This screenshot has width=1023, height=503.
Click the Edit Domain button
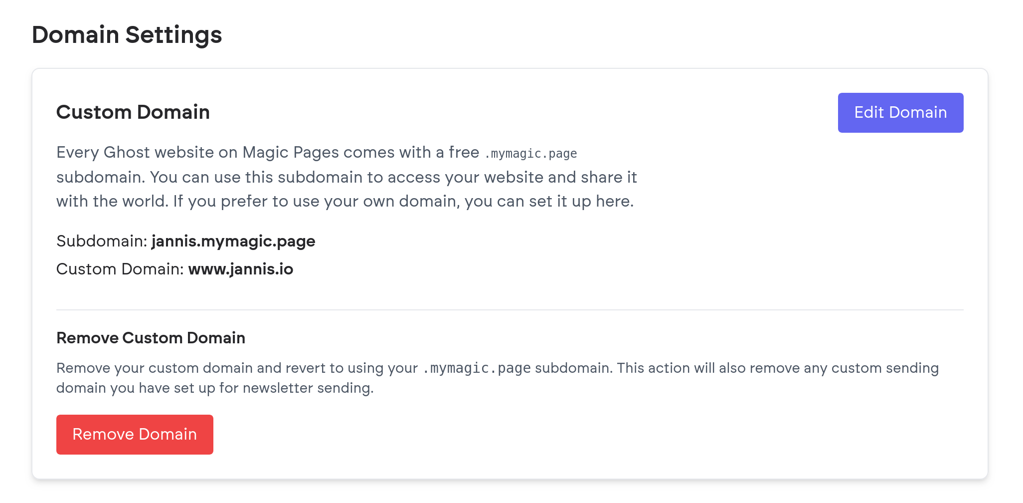click(900, 113)
